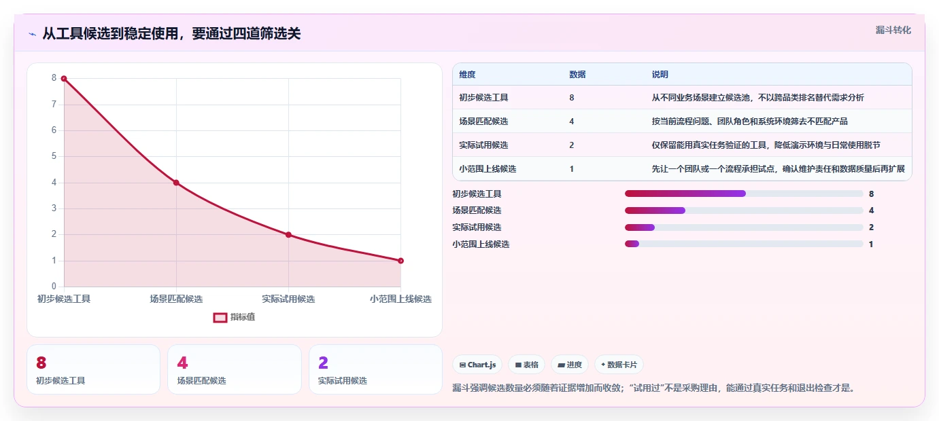The width and height of the screenshot is (939, 421).
Task: Click the 进度 chip
Action: click(x=569, y=365)
